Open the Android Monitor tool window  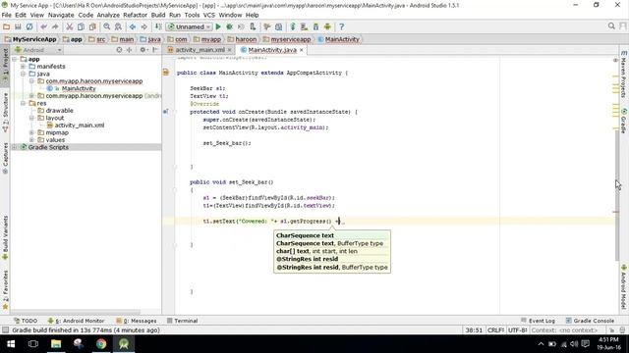pos(77,321)
